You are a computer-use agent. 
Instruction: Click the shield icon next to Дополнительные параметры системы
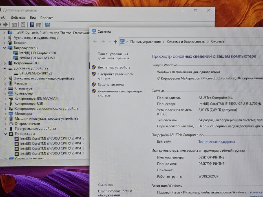tap(94, 91)
